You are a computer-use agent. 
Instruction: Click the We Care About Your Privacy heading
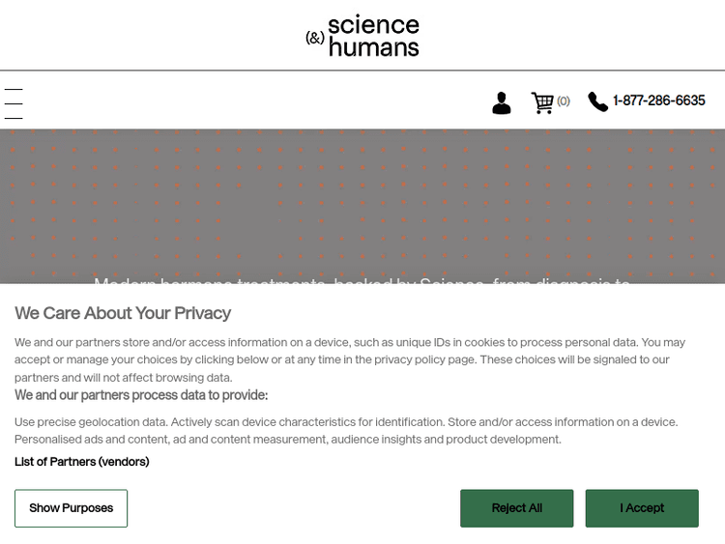[123, 313]
